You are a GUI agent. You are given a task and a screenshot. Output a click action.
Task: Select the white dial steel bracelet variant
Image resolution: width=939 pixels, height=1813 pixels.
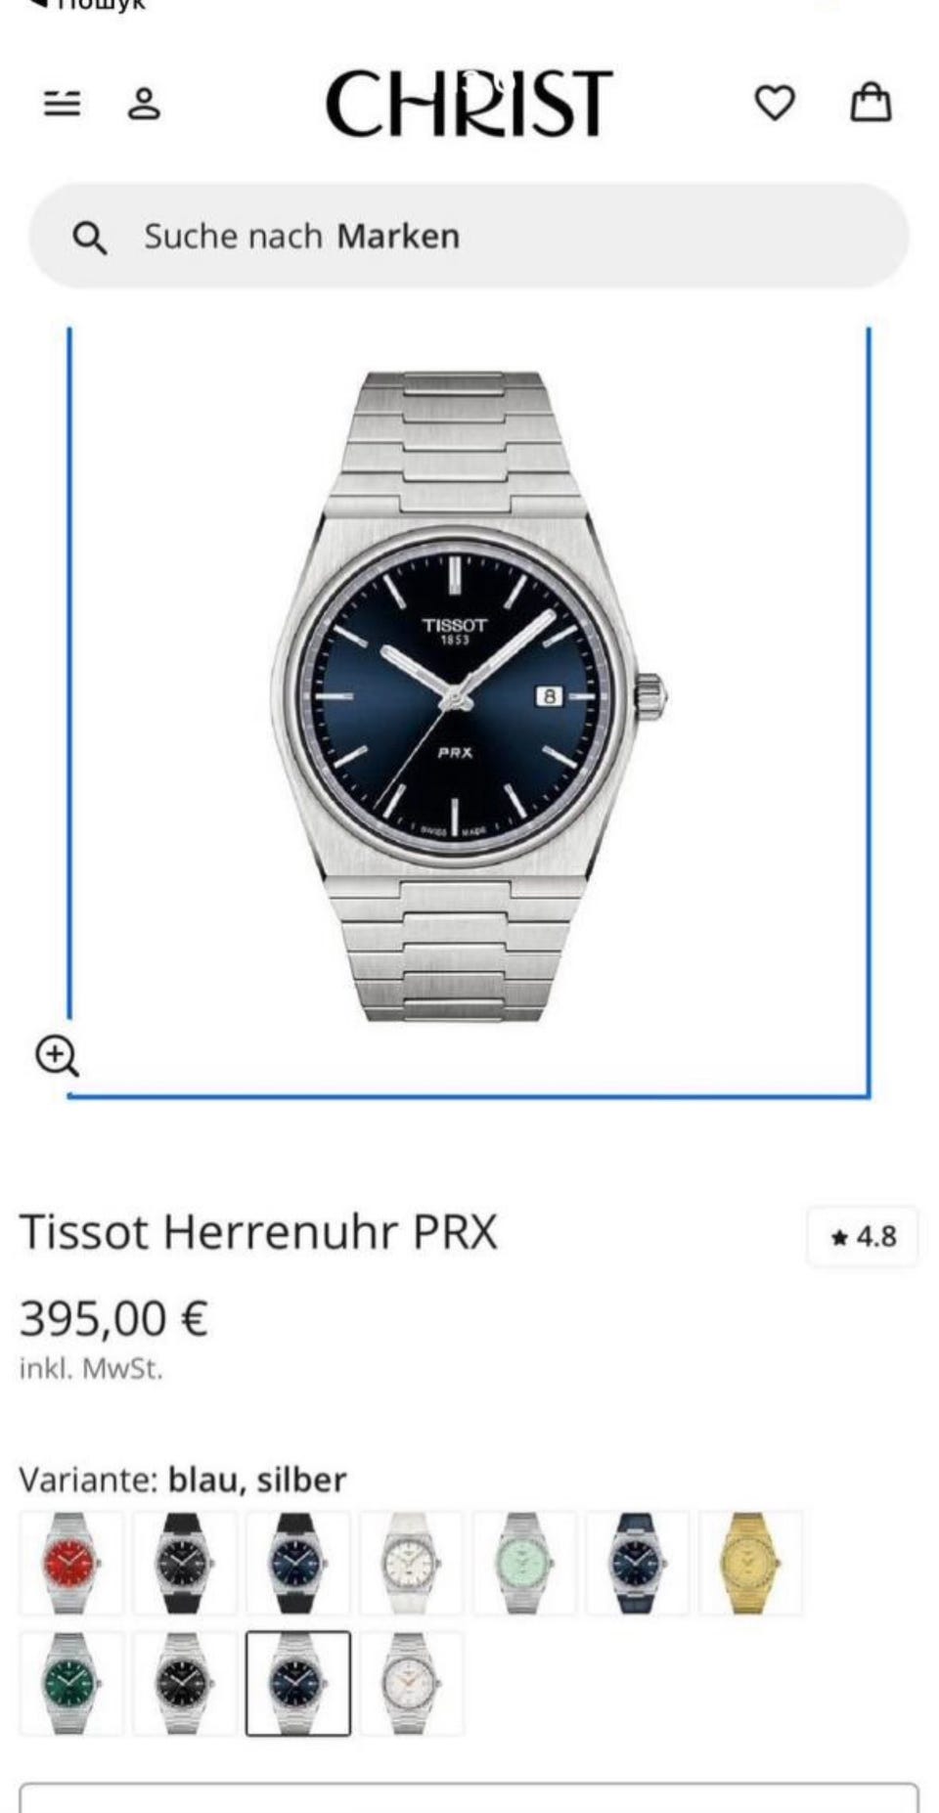pos(412,1684)
